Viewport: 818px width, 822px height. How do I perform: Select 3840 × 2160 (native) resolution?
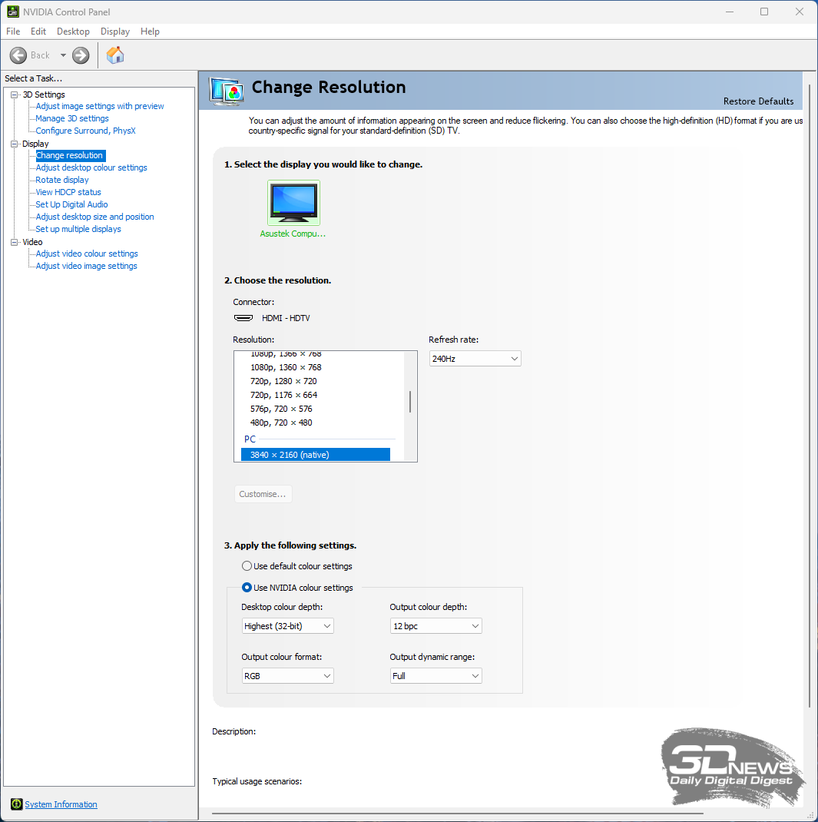point(316,455)
